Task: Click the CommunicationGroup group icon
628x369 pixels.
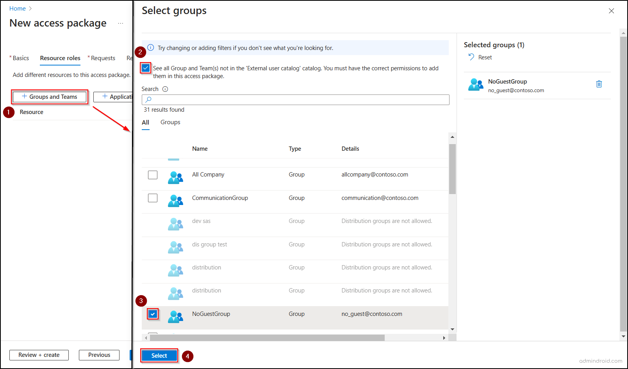Action: 175,201
